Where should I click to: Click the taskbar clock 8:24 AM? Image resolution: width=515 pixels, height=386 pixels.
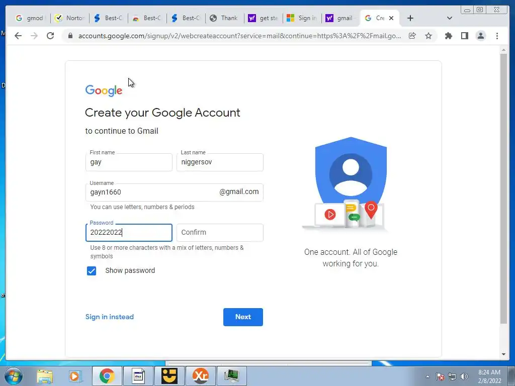tap(489, 376)
